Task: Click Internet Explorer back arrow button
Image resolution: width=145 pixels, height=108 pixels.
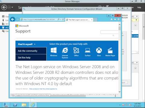Action: tap(13, 19)
